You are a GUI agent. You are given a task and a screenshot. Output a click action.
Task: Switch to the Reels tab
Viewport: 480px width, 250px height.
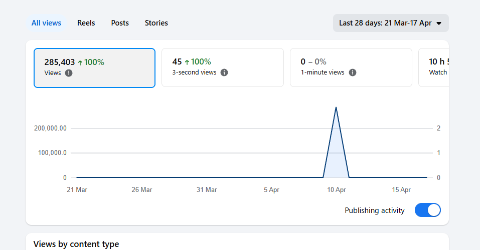coord(86,23)
